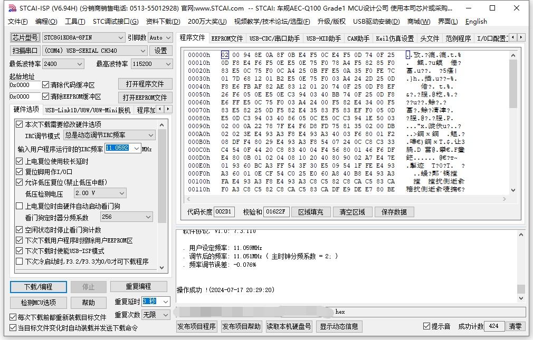
Task: Open the 资料下载(D) menu
Action: [x=163, y=22]
